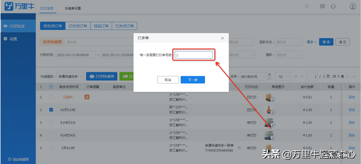The height and width of the screenshot is (164, 361).
Task: Open the 排序 按付款时间 dropdown
Action: click(x=254, y=76)
